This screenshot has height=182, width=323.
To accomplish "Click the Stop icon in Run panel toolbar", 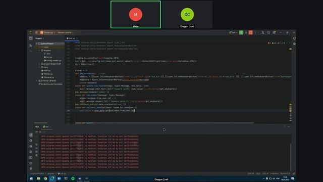I will click(x=40, y=132).
